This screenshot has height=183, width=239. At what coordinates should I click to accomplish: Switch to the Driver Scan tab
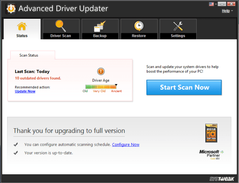tap(61, 29)
